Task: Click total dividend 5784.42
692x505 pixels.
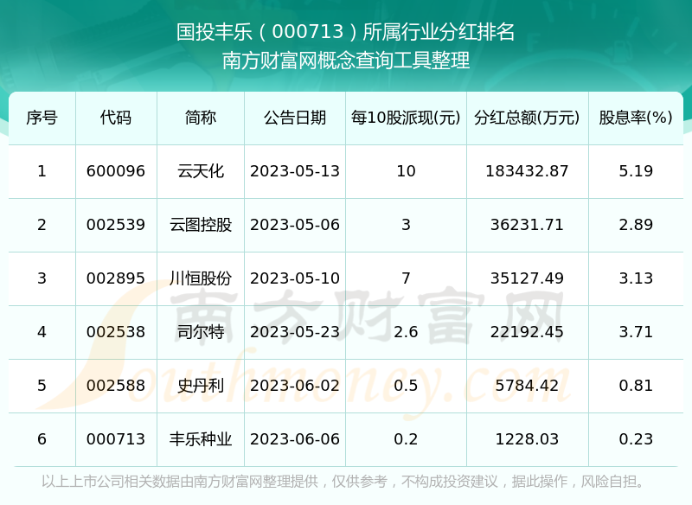Action: (527, 386)
